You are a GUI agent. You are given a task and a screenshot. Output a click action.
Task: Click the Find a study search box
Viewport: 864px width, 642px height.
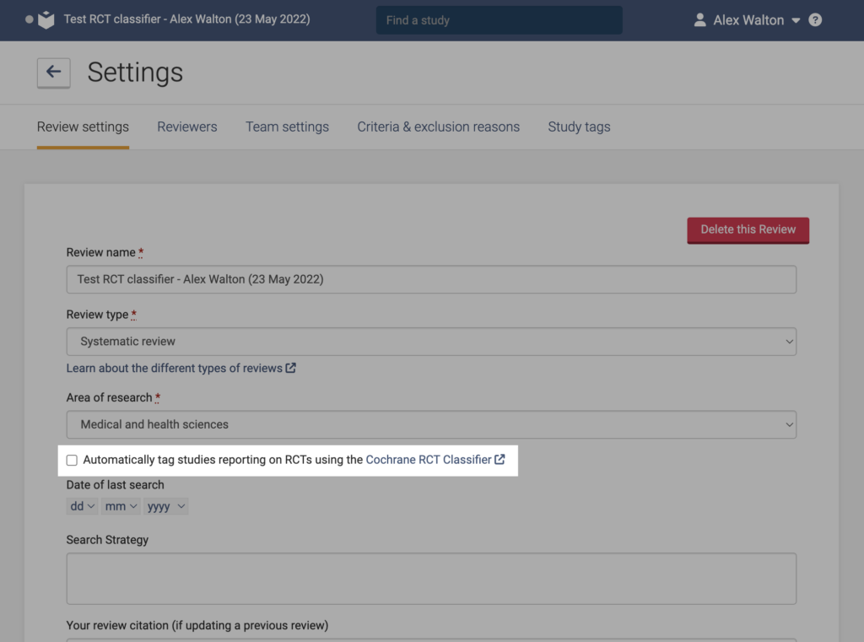(499, 20)
